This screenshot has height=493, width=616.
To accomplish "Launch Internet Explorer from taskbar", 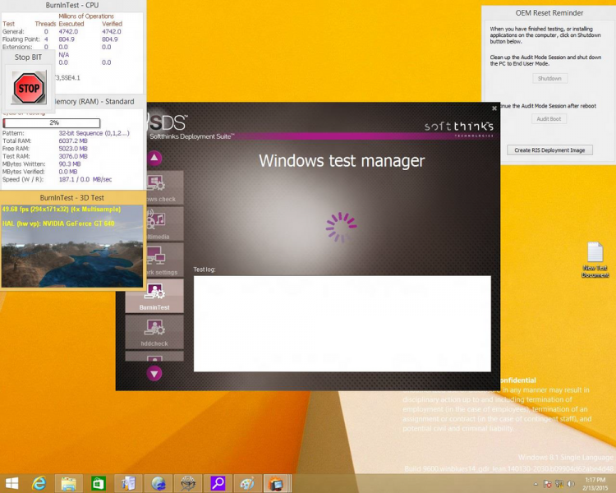I will (x=39, y=483).
